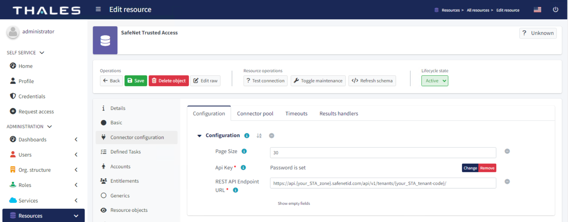Select Connector configuration panel item

click(137, 137)
